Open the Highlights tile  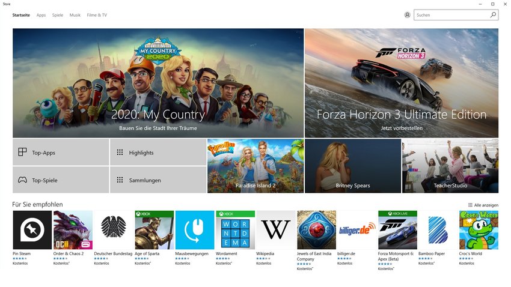pos(158,153)
